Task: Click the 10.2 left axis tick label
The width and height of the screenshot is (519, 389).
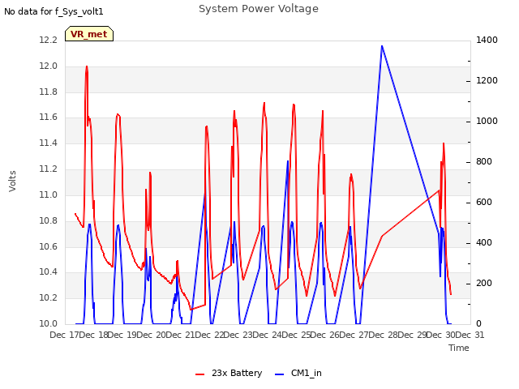Action: click(x=49, y=297)
